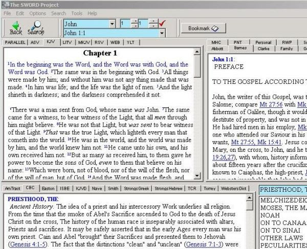
Task: Open the Barnes commentary tab
Action: (240, 48)
